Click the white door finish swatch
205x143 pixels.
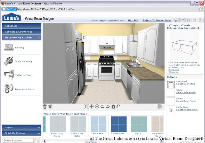click(171, 101)
